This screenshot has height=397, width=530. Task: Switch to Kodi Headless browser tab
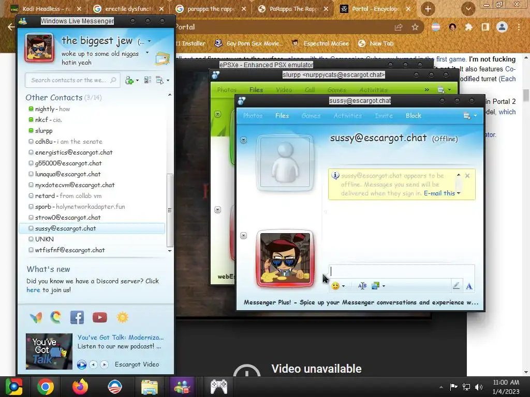click(46, 9)
